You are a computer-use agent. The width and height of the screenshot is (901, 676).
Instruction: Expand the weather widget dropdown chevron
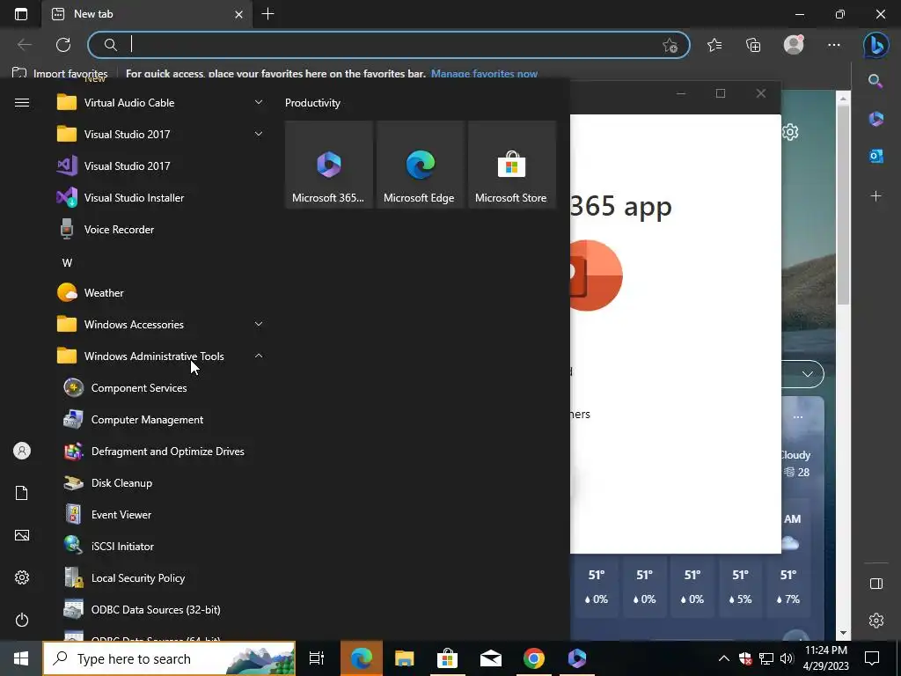(x=808, y=374)
